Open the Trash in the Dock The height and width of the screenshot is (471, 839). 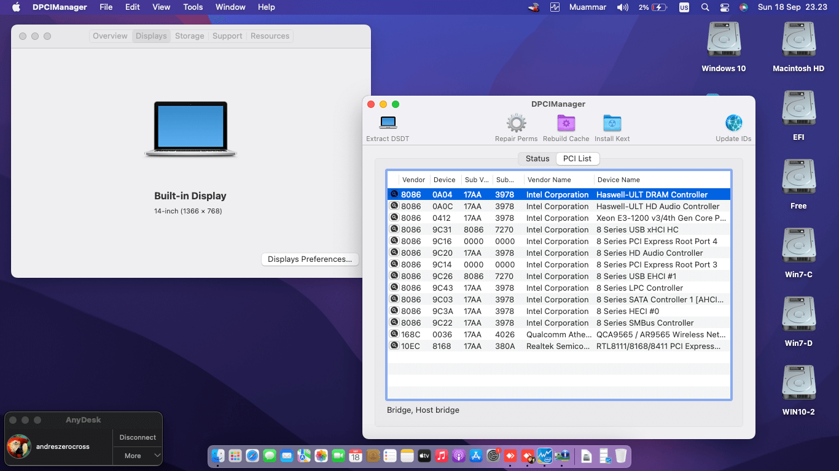[x=621, y=456]
